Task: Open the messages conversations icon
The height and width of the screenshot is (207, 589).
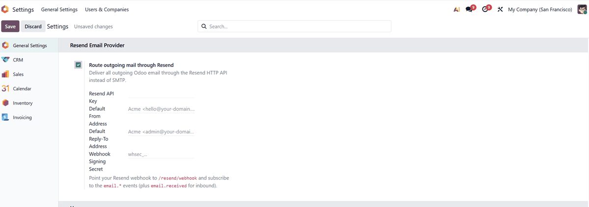Action: coord(469,9)
